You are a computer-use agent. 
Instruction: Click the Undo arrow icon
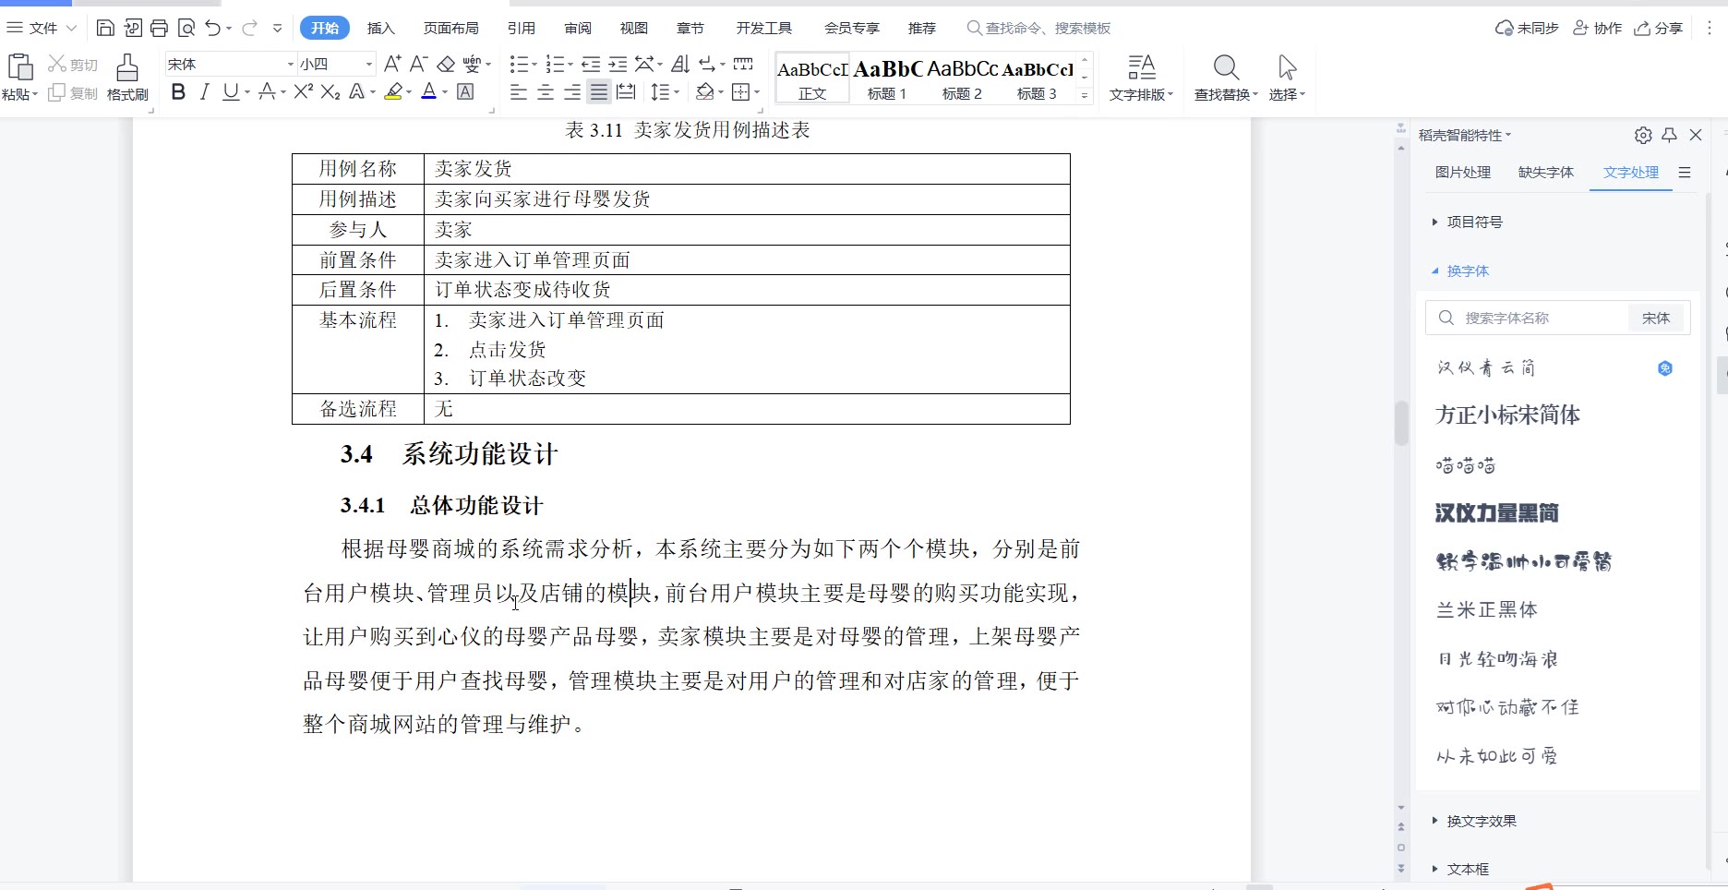click(x=213, y=29)
